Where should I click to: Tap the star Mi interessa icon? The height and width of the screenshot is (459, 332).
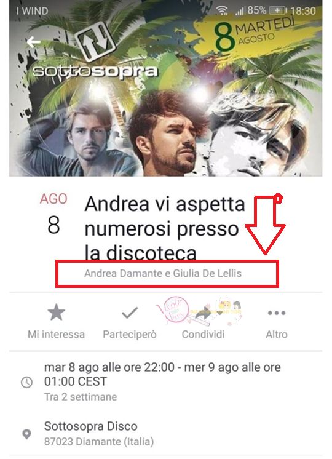point(56,312)
